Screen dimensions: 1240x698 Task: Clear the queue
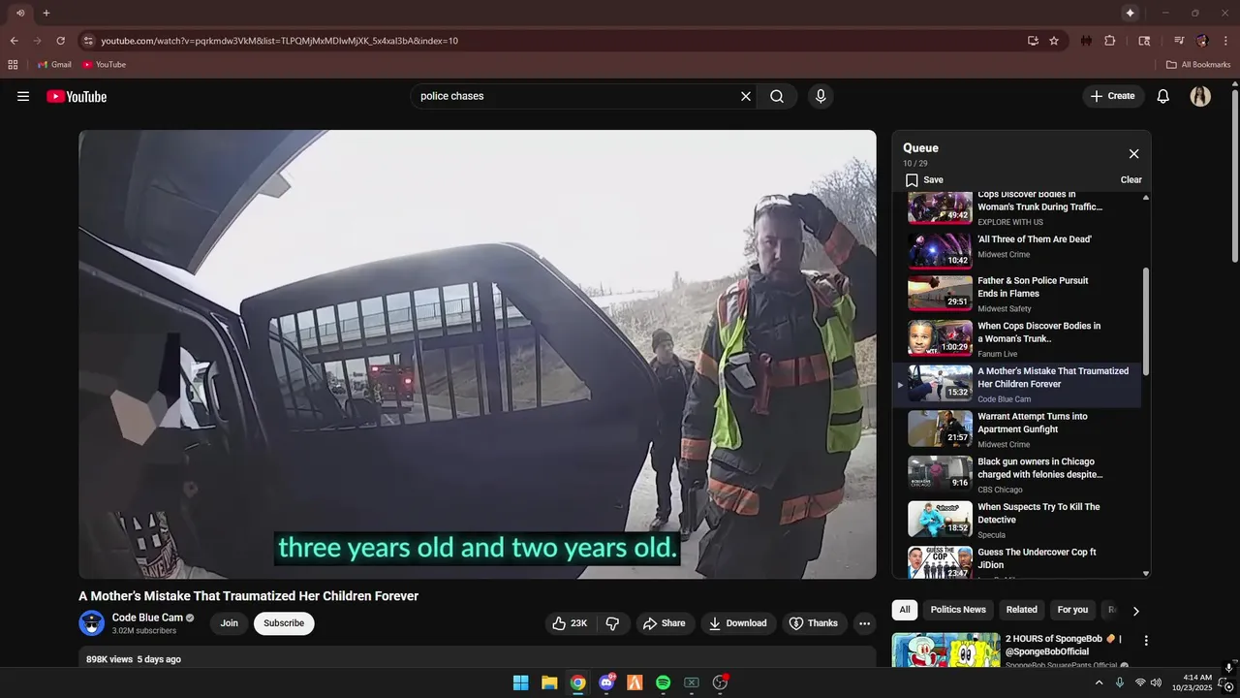(1131, 179)
